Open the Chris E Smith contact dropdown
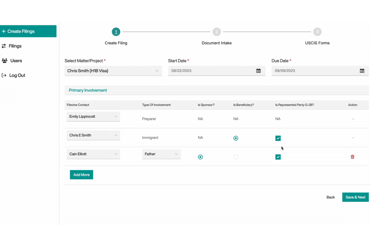 [x=93, y=135]
